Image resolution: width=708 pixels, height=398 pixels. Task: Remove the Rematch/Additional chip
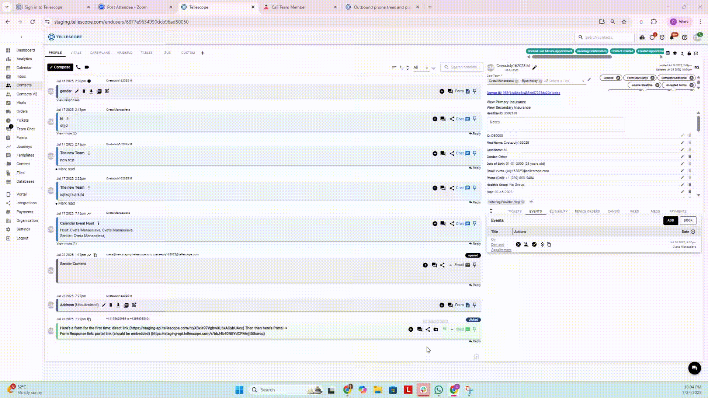[x=692, y=78]
